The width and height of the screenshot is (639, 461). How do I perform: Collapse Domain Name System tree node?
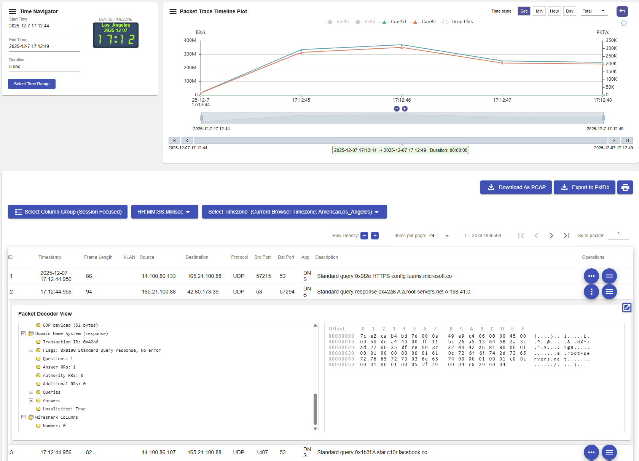[24, 333]
